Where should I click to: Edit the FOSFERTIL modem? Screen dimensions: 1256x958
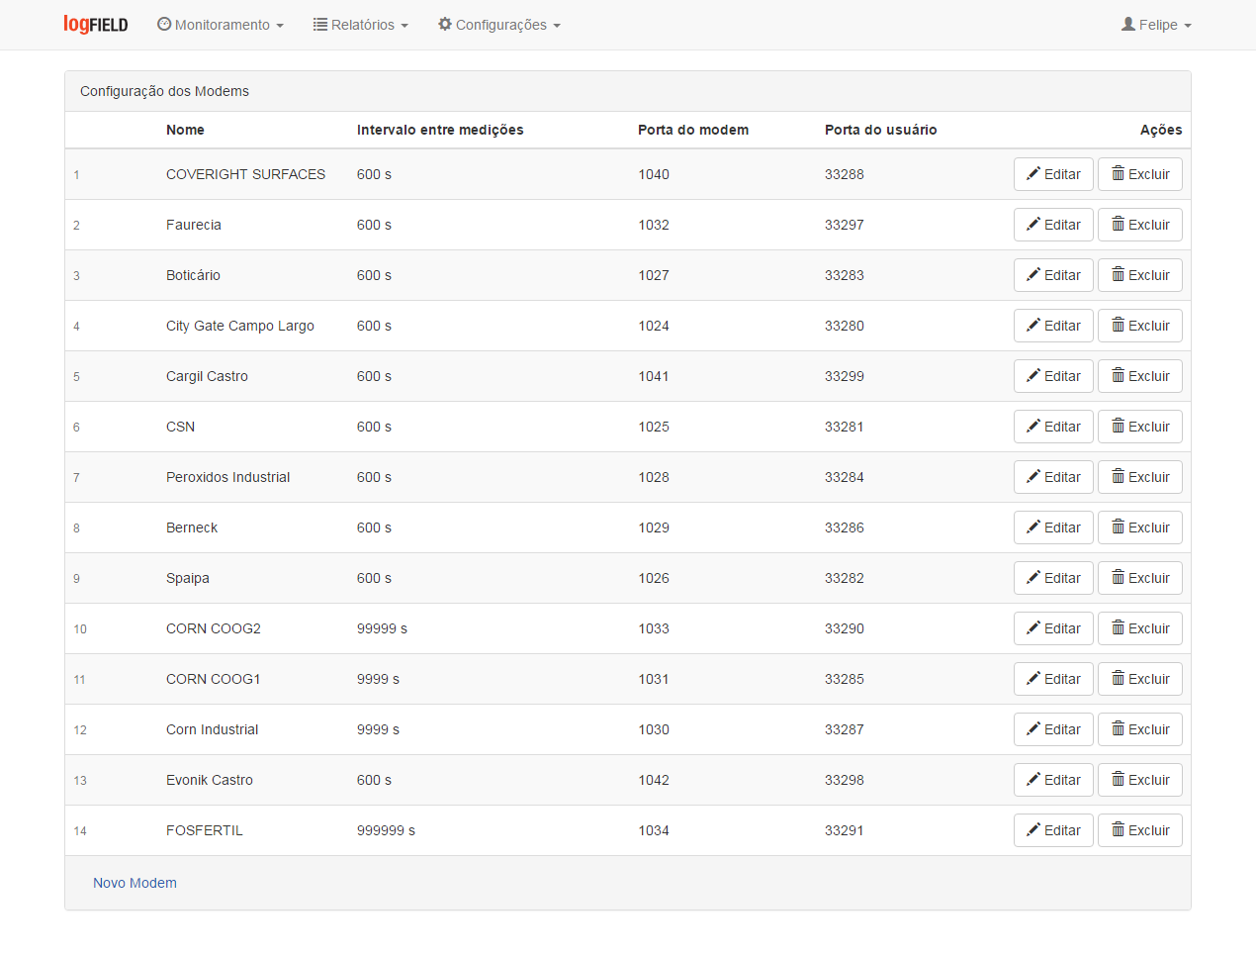(1053, 830)
